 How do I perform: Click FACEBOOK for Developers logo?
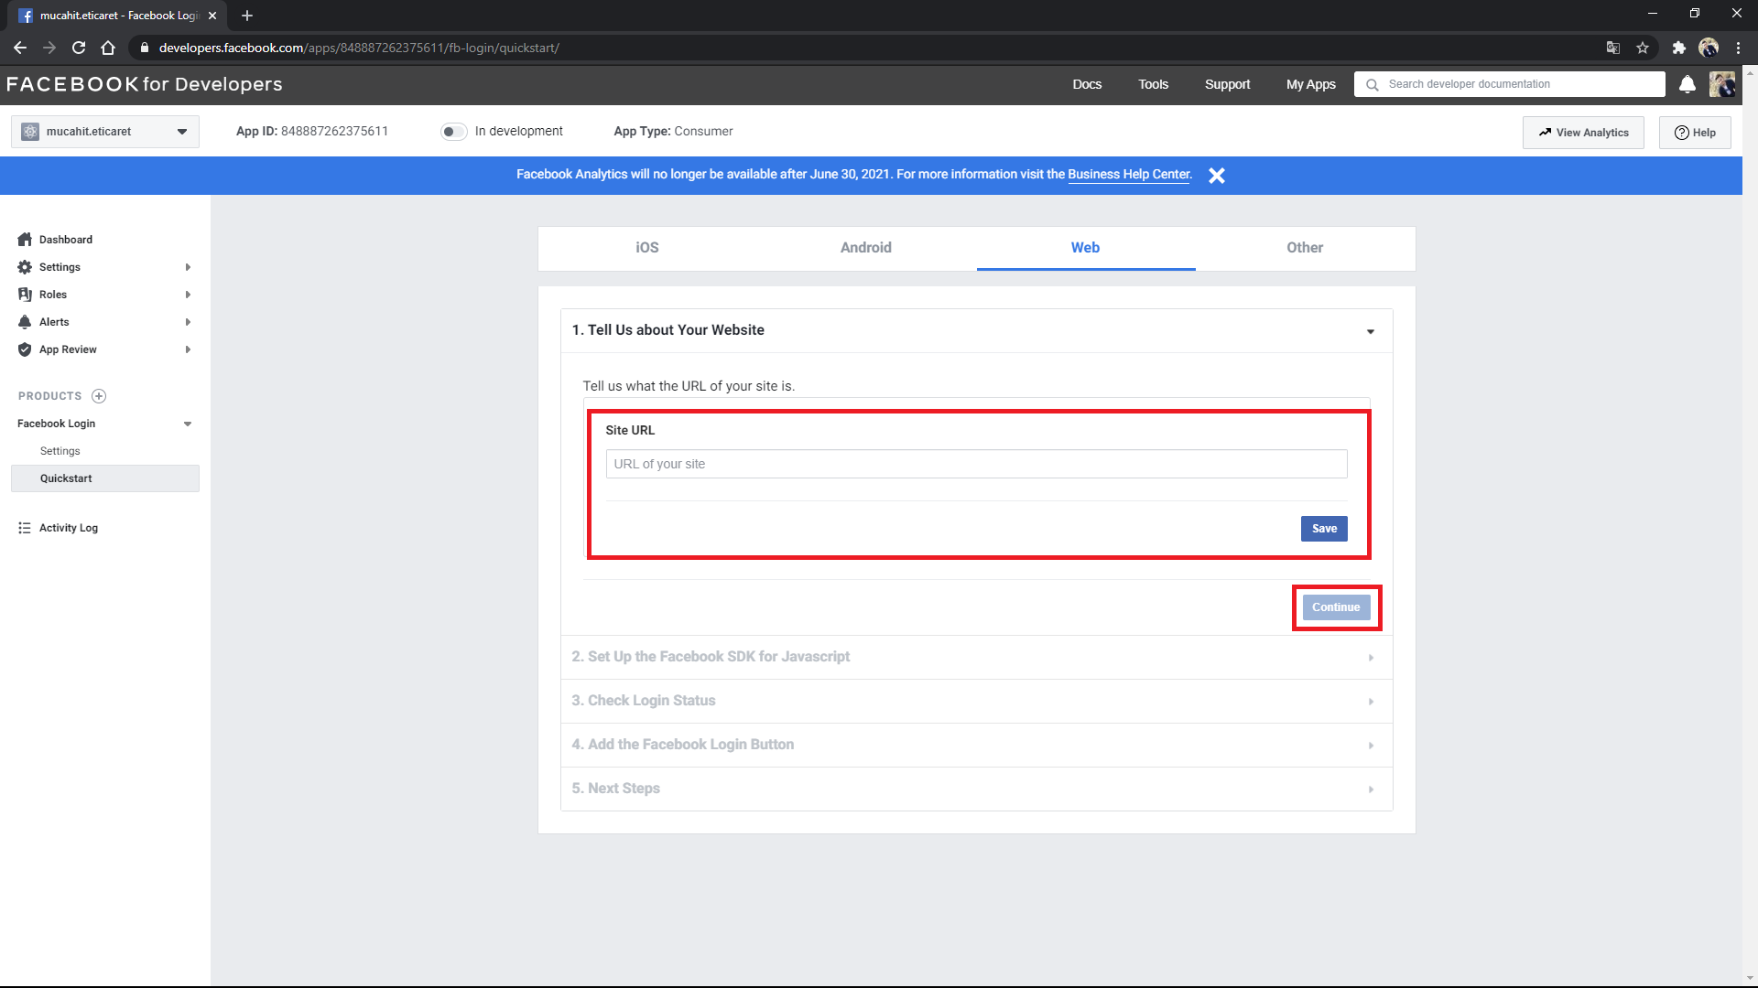tap(144, 84)
